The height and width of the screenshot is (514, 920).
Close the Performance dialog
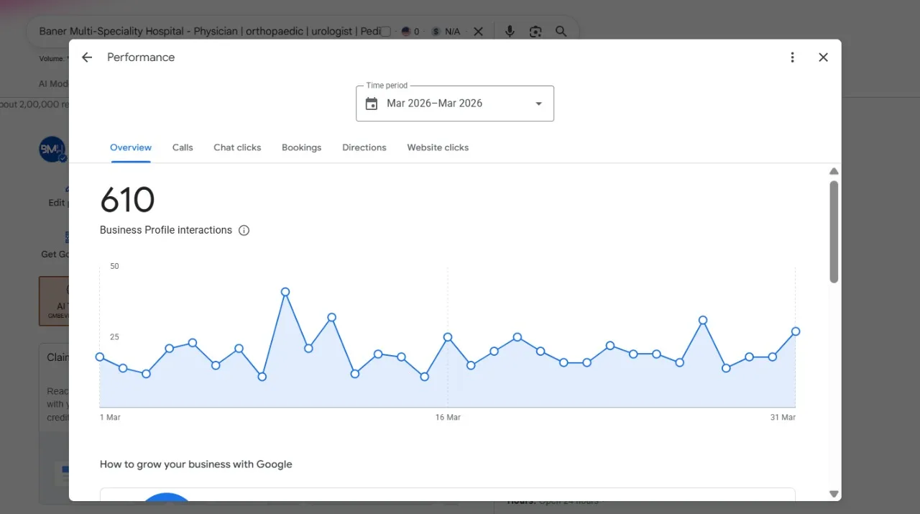[824, 58]
